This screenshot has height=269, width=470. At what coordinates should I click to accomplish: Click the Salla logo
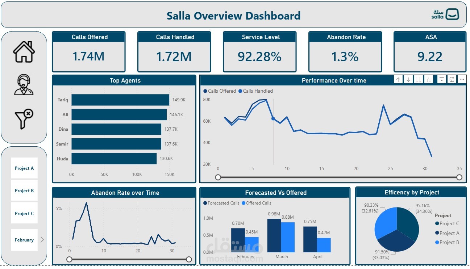[x=445, y=14]
